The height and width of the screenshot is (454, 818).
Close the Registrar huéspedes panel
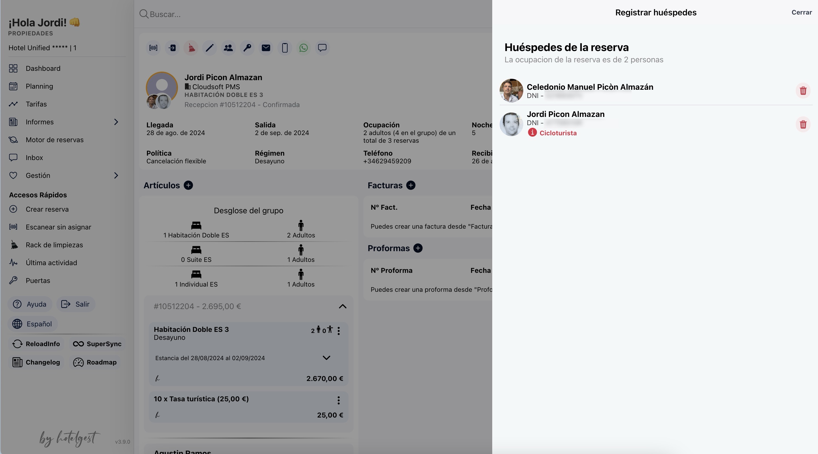click(x=801, y=12)
